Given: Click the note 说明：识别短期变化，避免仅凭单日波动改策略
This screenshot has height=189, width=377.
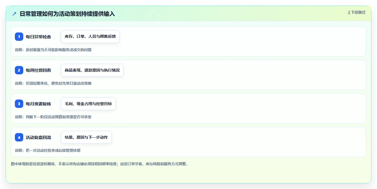Looking at the screenshot, I should click(53, 83).
